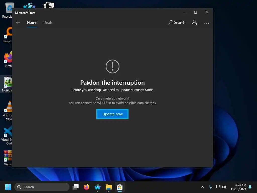Image resolution: width=257 pixels, height=193 pixels.
Task: Expand the hidden system tray icons chevron
Action: [x=202, y=187]
